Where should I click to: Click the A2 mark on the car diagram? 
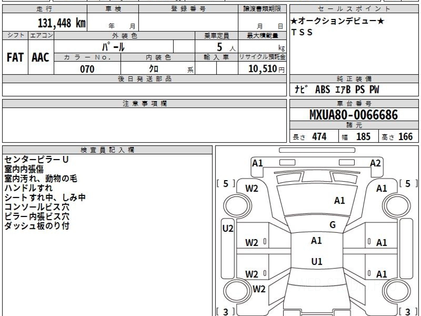tap(375, 163)
